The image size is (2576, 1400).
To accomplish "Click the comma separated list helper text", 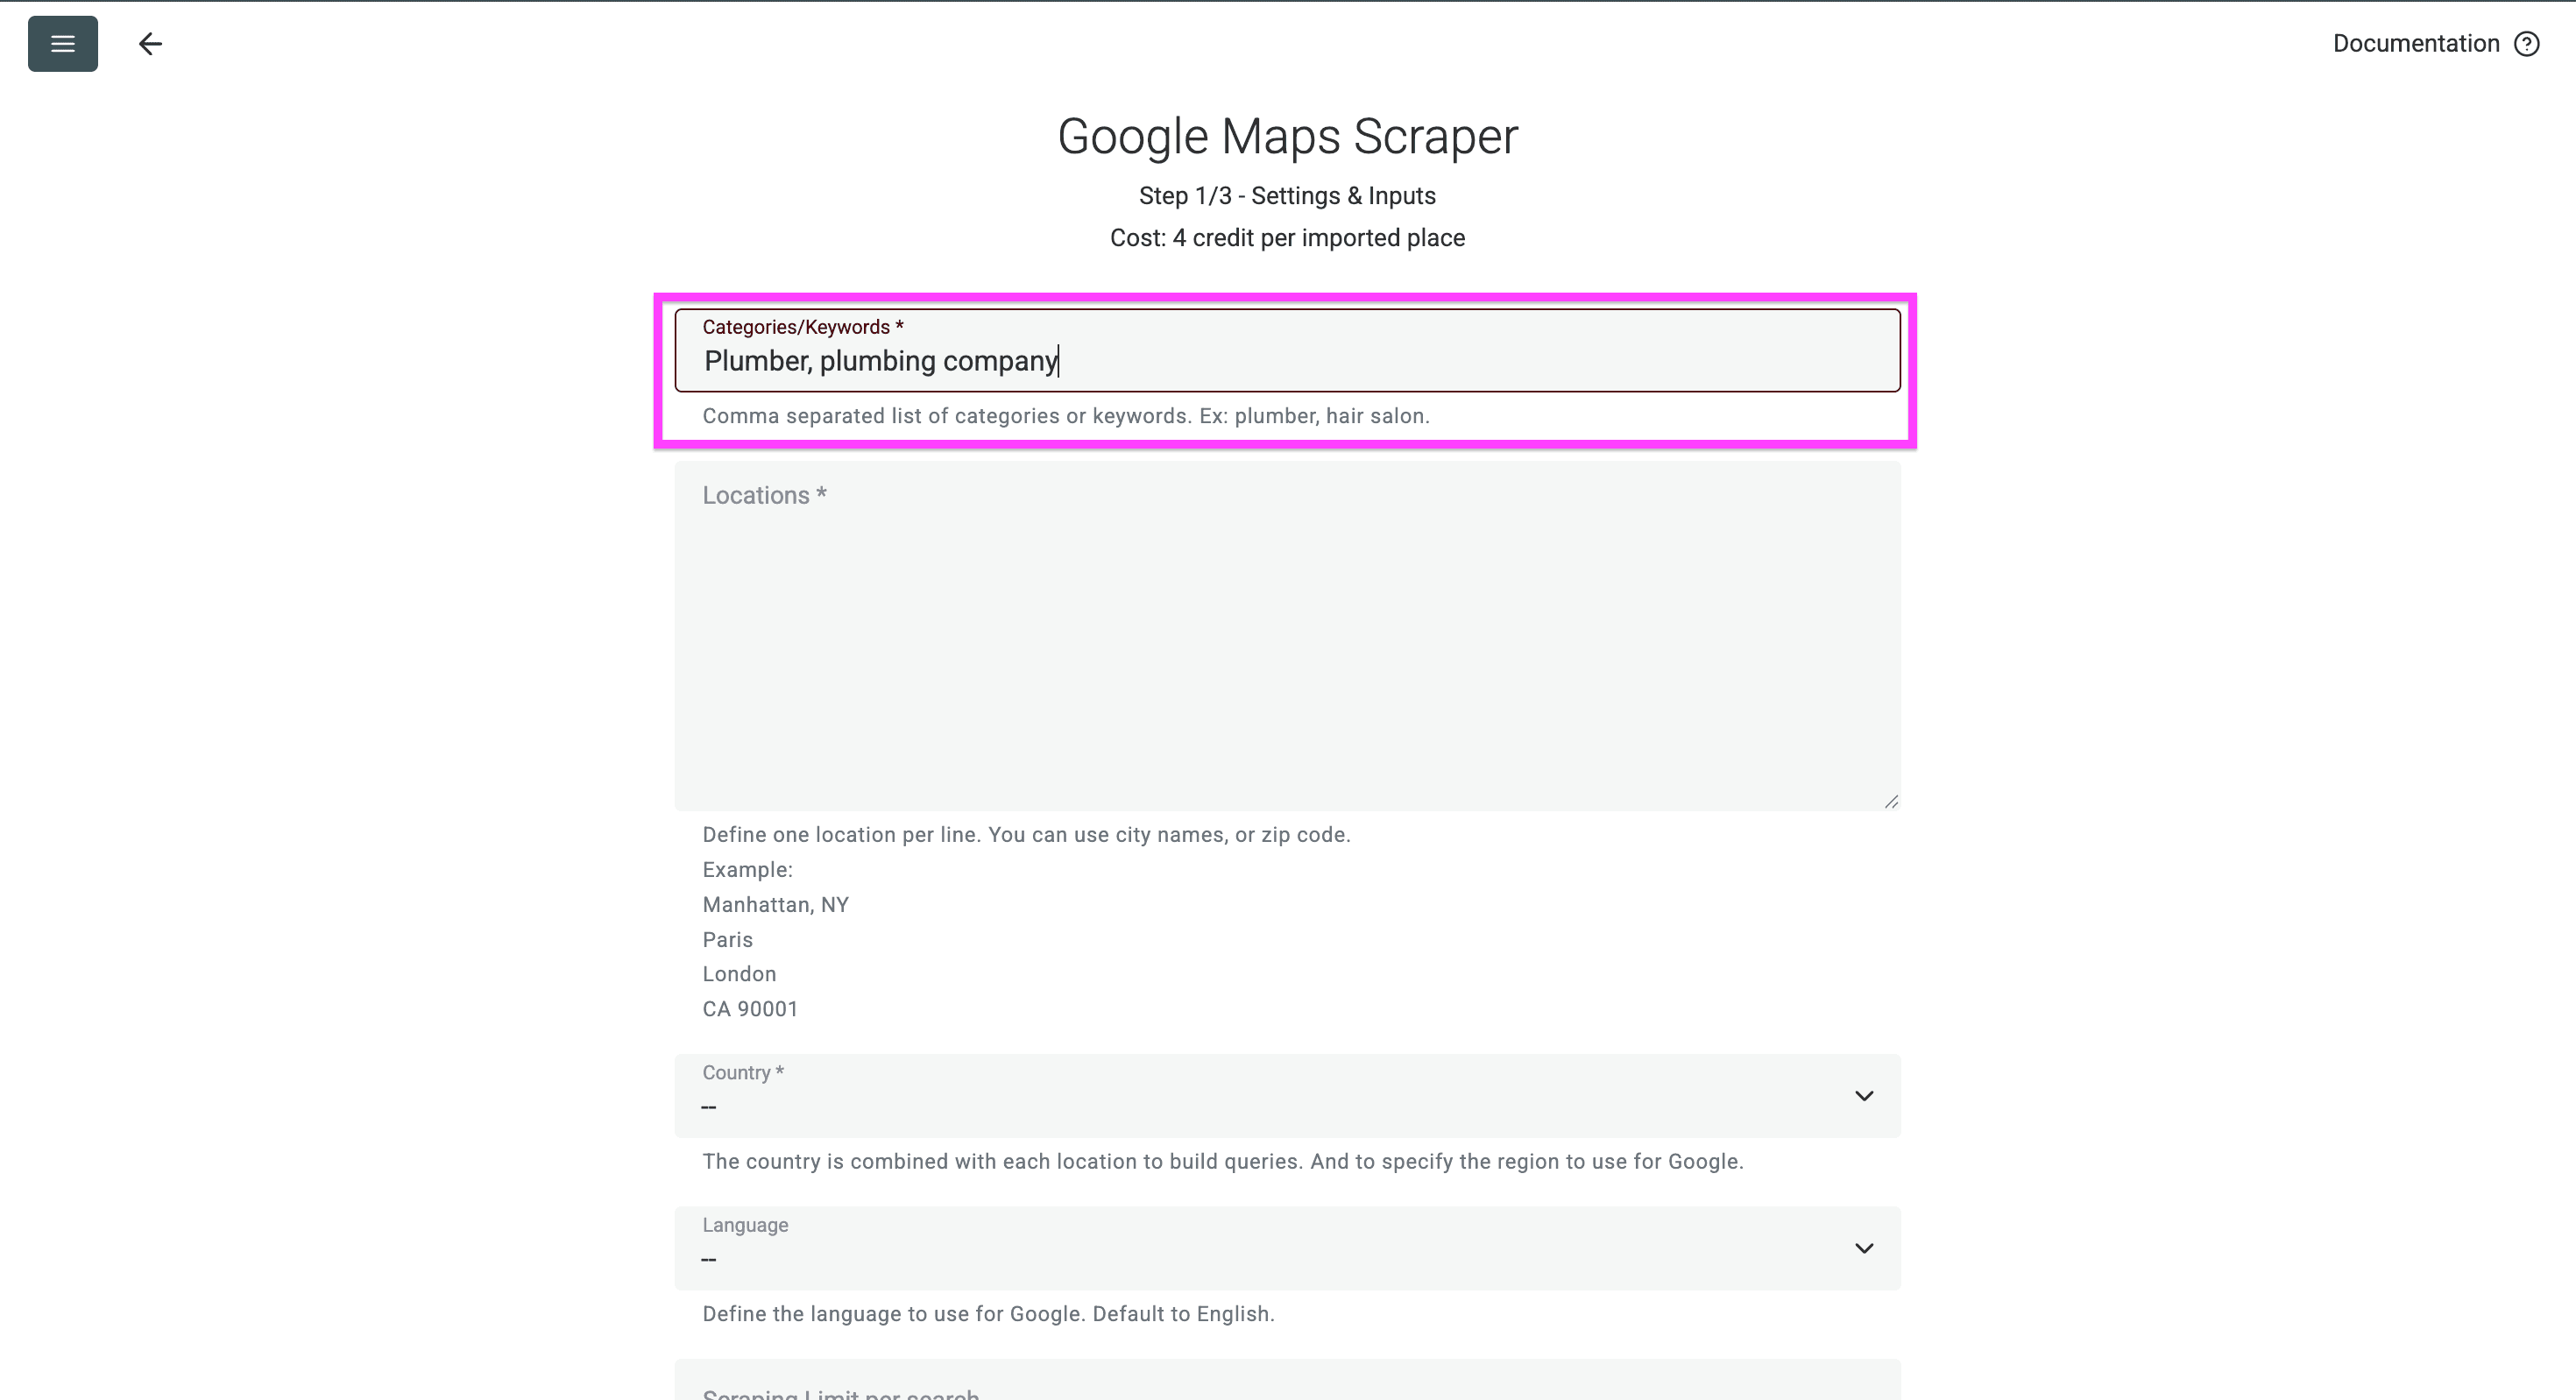I will [x=1066, y=415].
